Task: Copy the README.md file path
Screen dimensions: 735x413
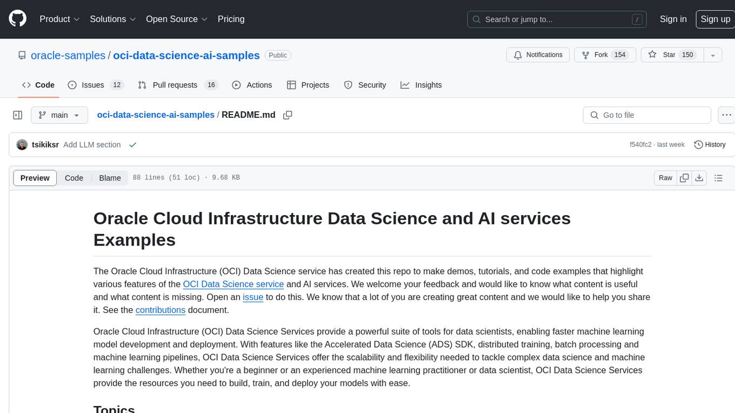Action: (288, 115)
